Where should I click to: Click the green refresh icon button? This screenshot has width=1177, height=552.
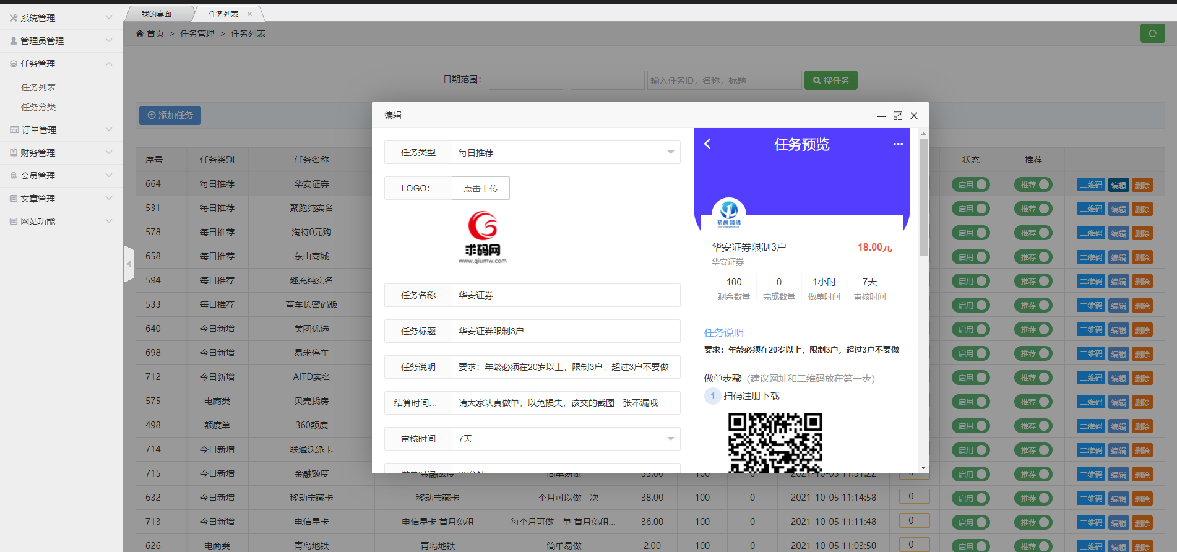[1152, 33]
